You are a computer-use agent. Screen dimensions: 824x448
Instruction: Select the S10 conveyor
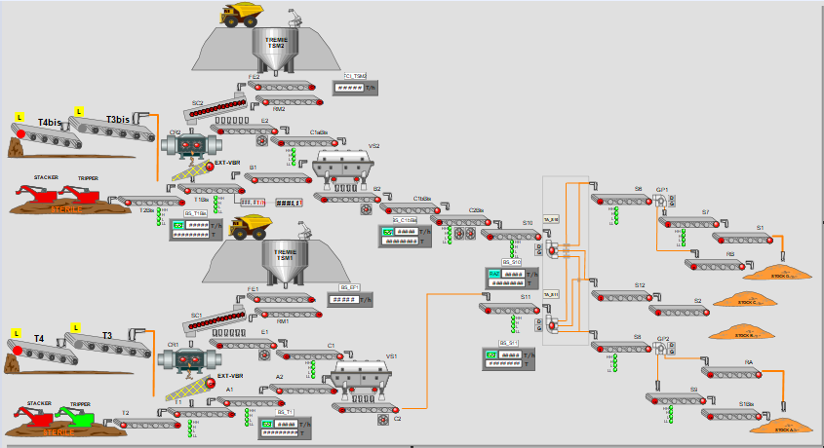pos(511,235)
